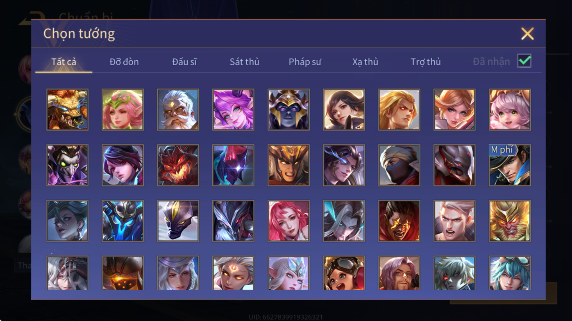Show the 'Đấu sĩ' heroes tab

184,62
